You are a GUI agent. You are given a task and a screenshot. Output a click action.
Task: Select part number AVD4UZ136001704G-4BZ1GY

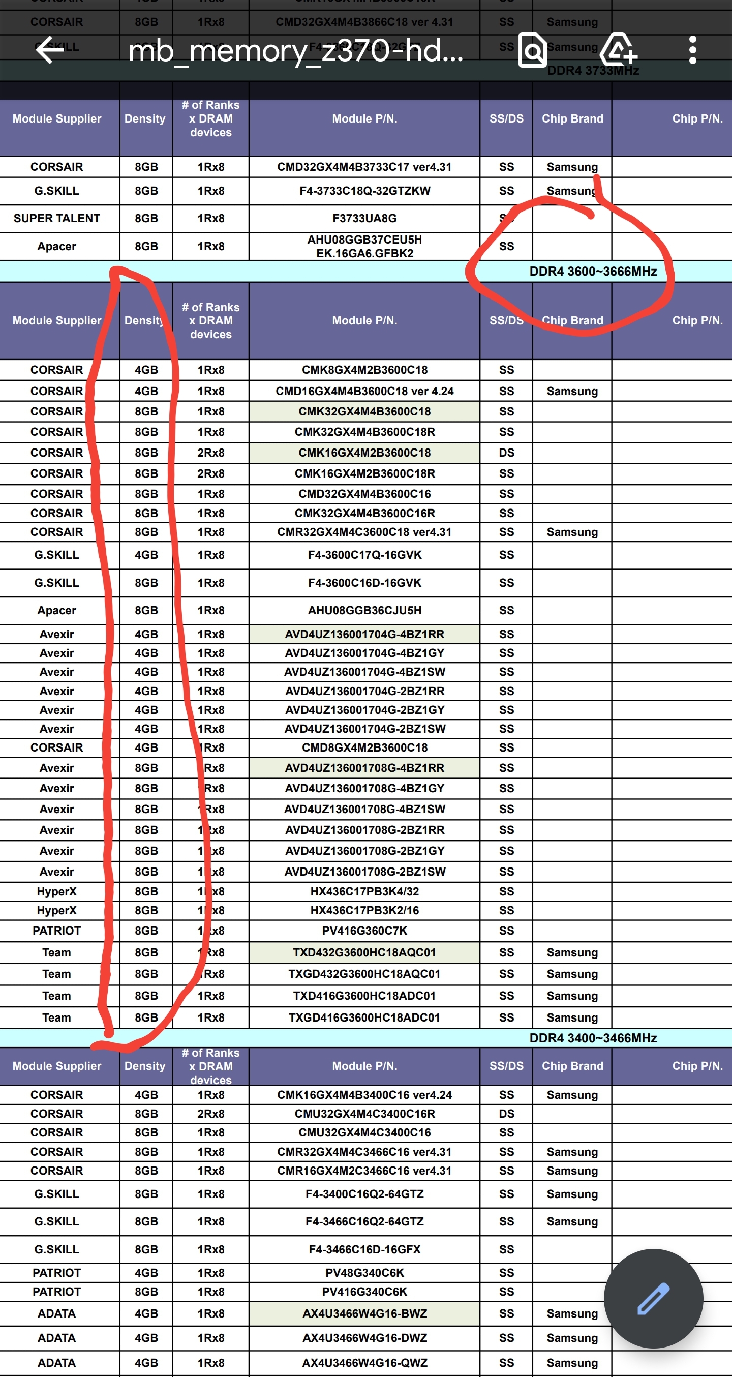(x=364, y=653)
